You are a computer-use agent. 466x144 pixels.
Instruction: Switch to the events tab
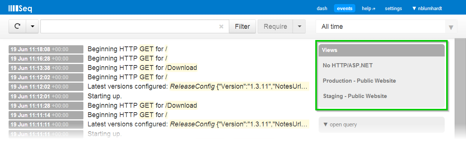344,8
